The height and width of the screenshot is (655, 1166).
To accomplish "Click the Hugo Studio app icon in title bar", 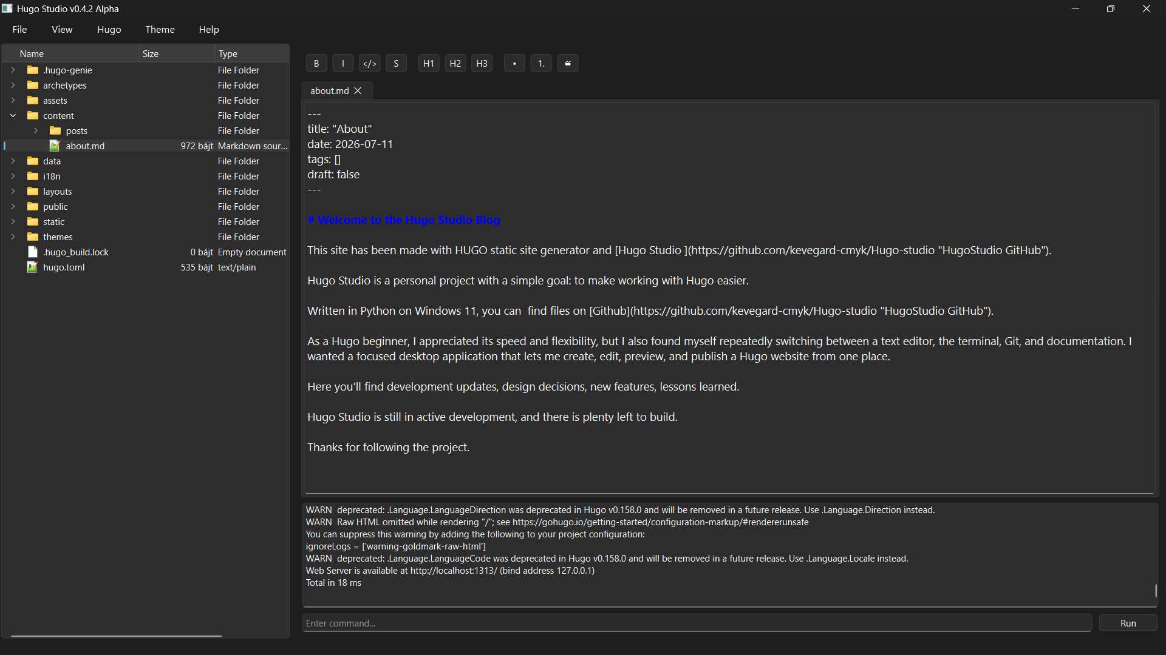I will (x=7, y=8).
